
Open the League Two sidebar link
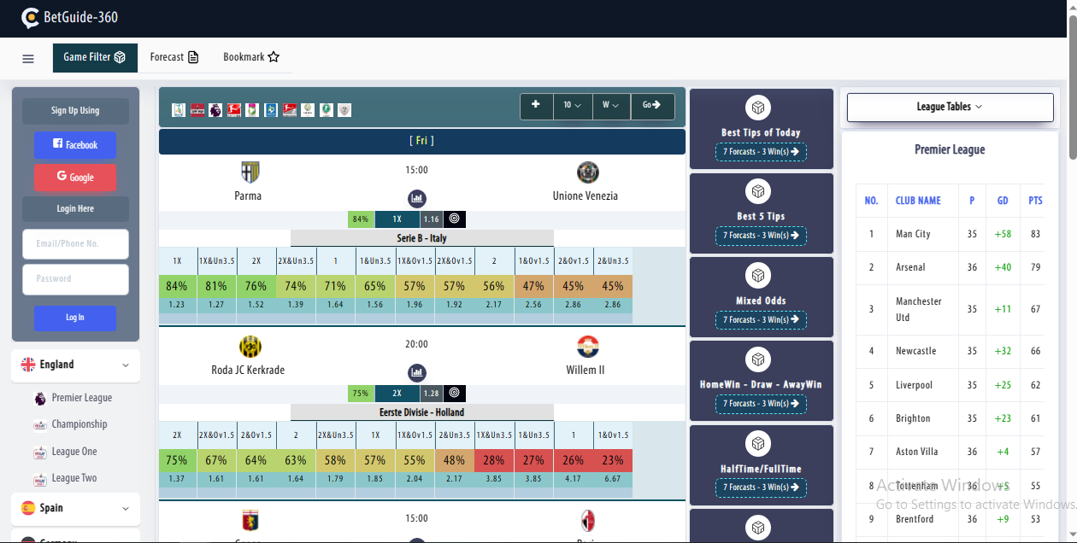pos(74,478)
